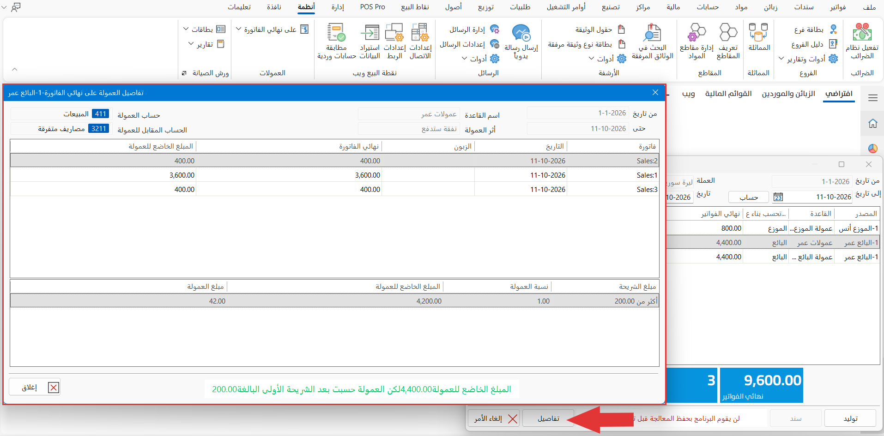Screen dimensions: 884x436
Task: Collapse the ribbon with chevron arrow
Action: [x=15, y=69]
